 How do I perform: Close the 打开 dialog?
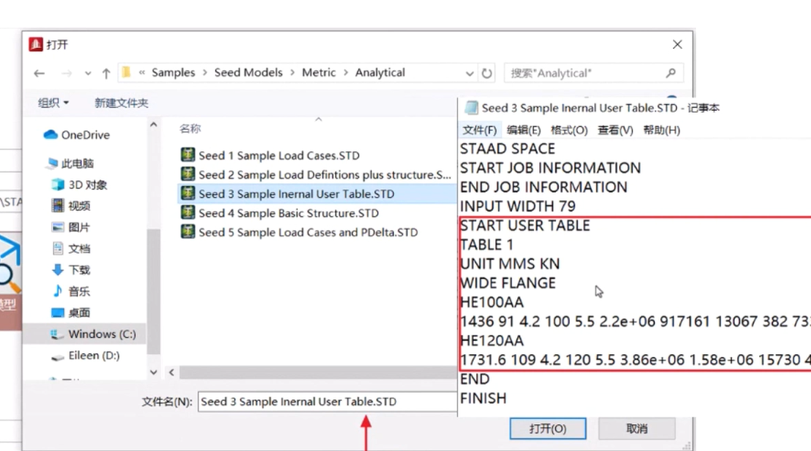pyautogui.click(x=677, y=45)
